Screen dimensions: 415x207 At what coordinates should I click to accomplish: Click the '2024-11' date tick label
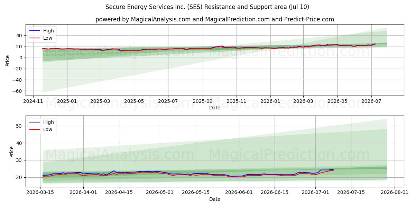click(x=33, y=101)
